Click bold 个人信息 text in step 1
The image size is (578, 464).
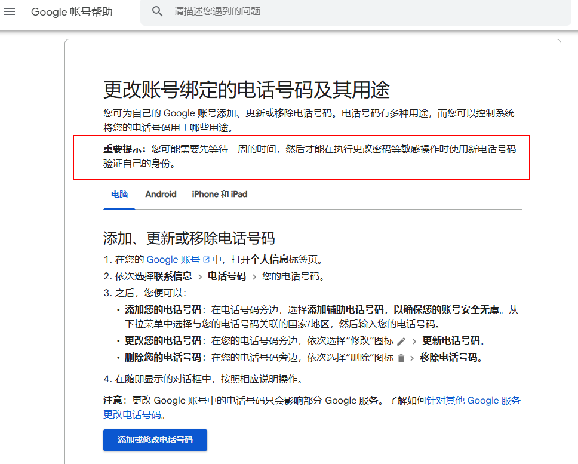pyautogui.click(x=269, y=260)
